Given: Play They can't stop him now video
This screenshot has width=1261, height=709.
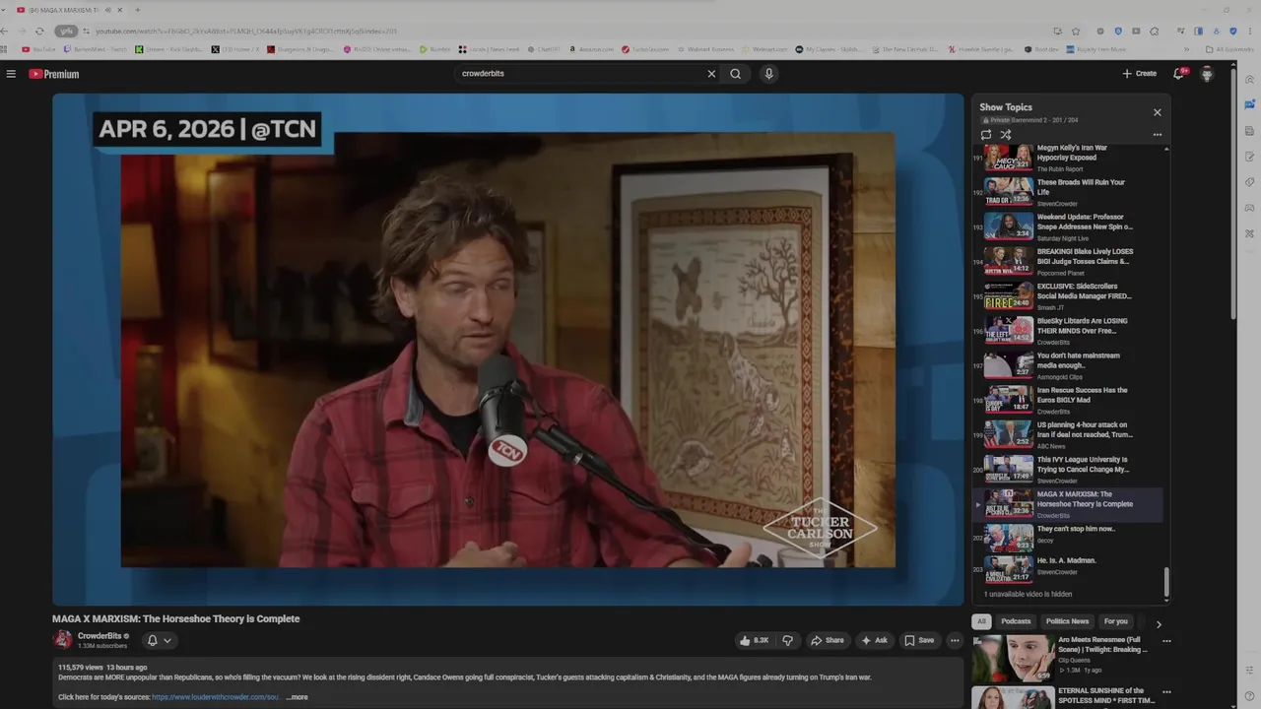Looking at the screenshot, I should pos(1068,538).
